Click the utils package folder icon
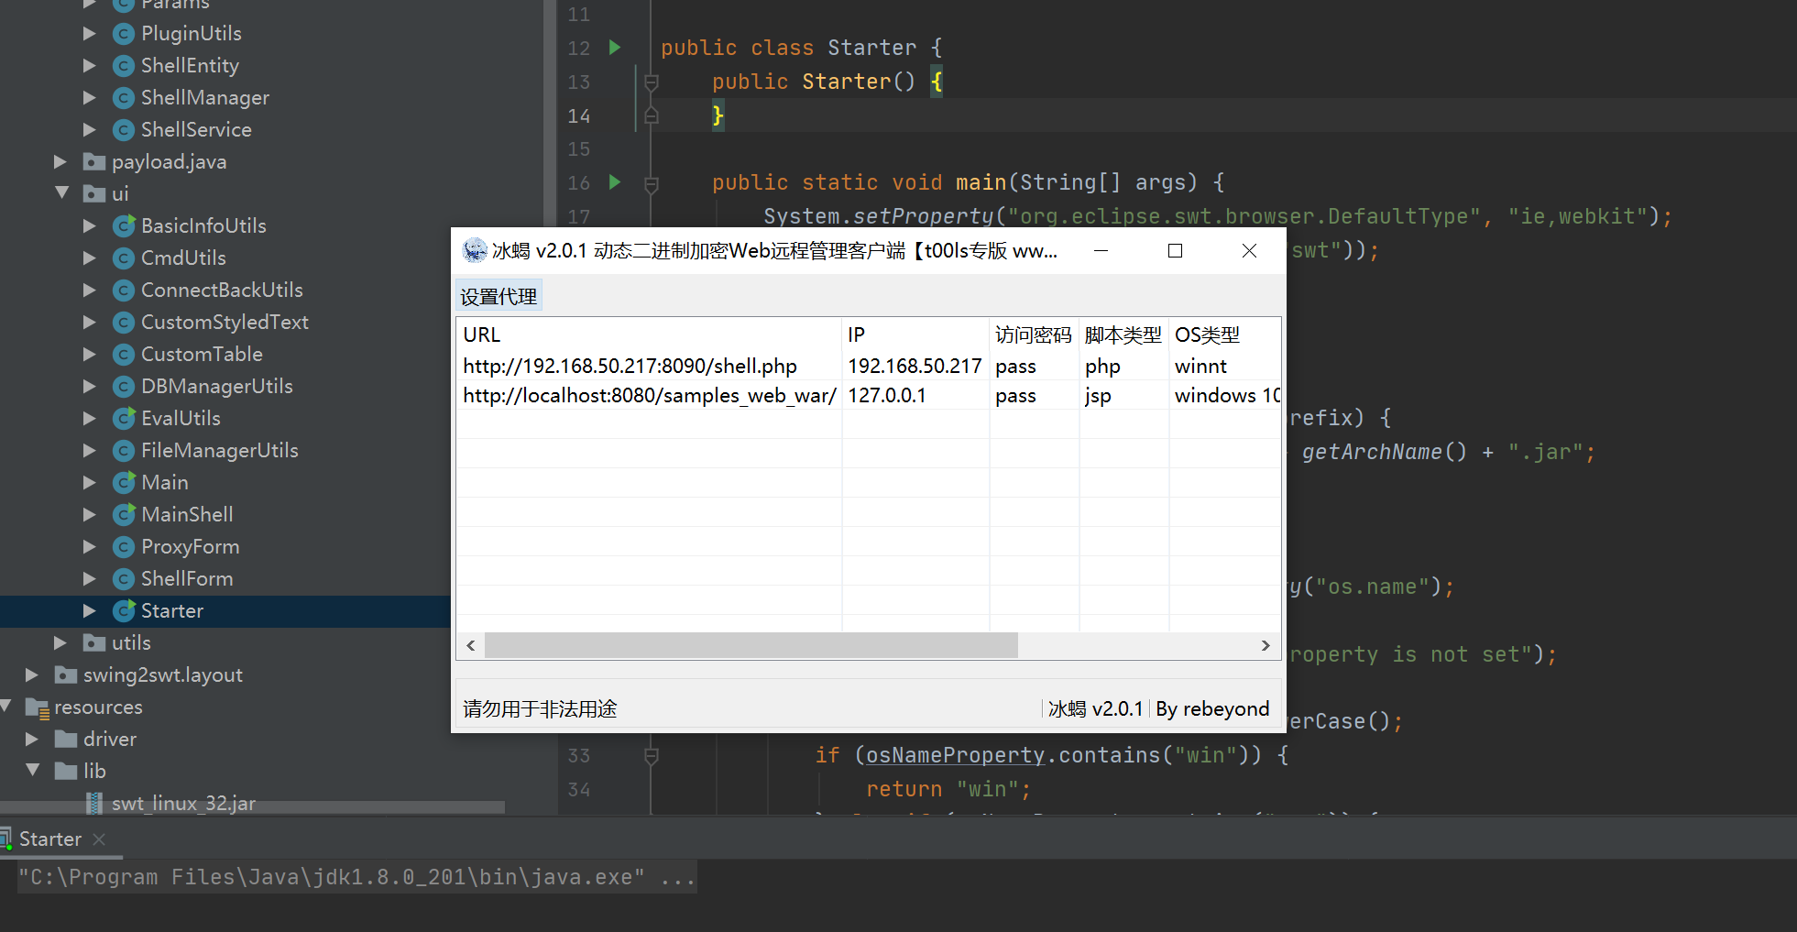This screenshot has width=1797, height=932. 94,643
